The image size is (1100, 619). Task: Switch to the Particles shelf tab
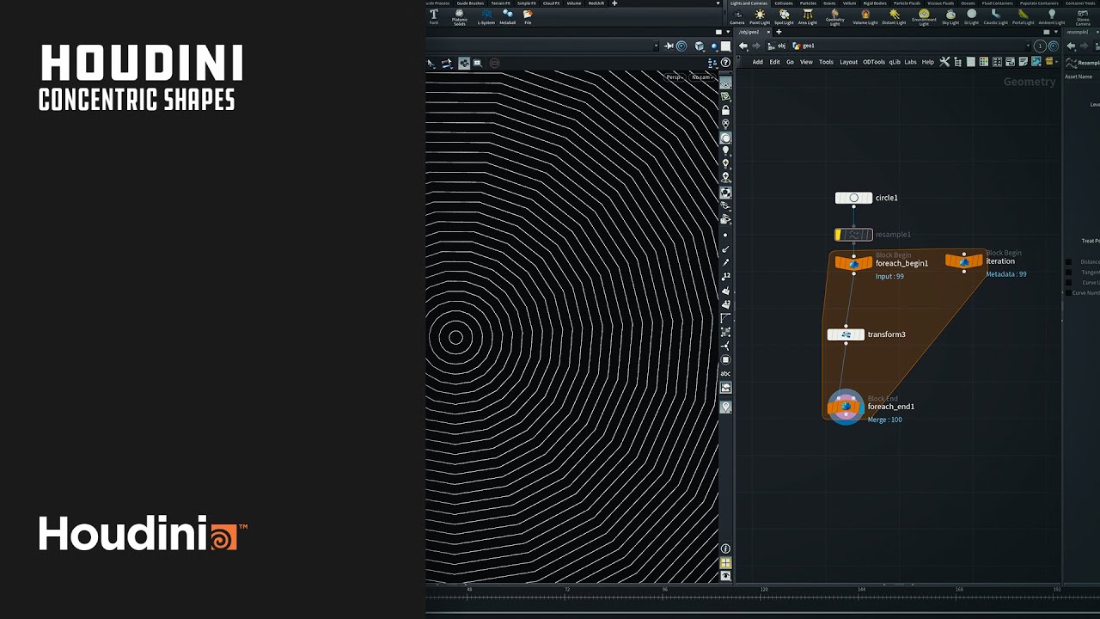[x=808, y=3]
